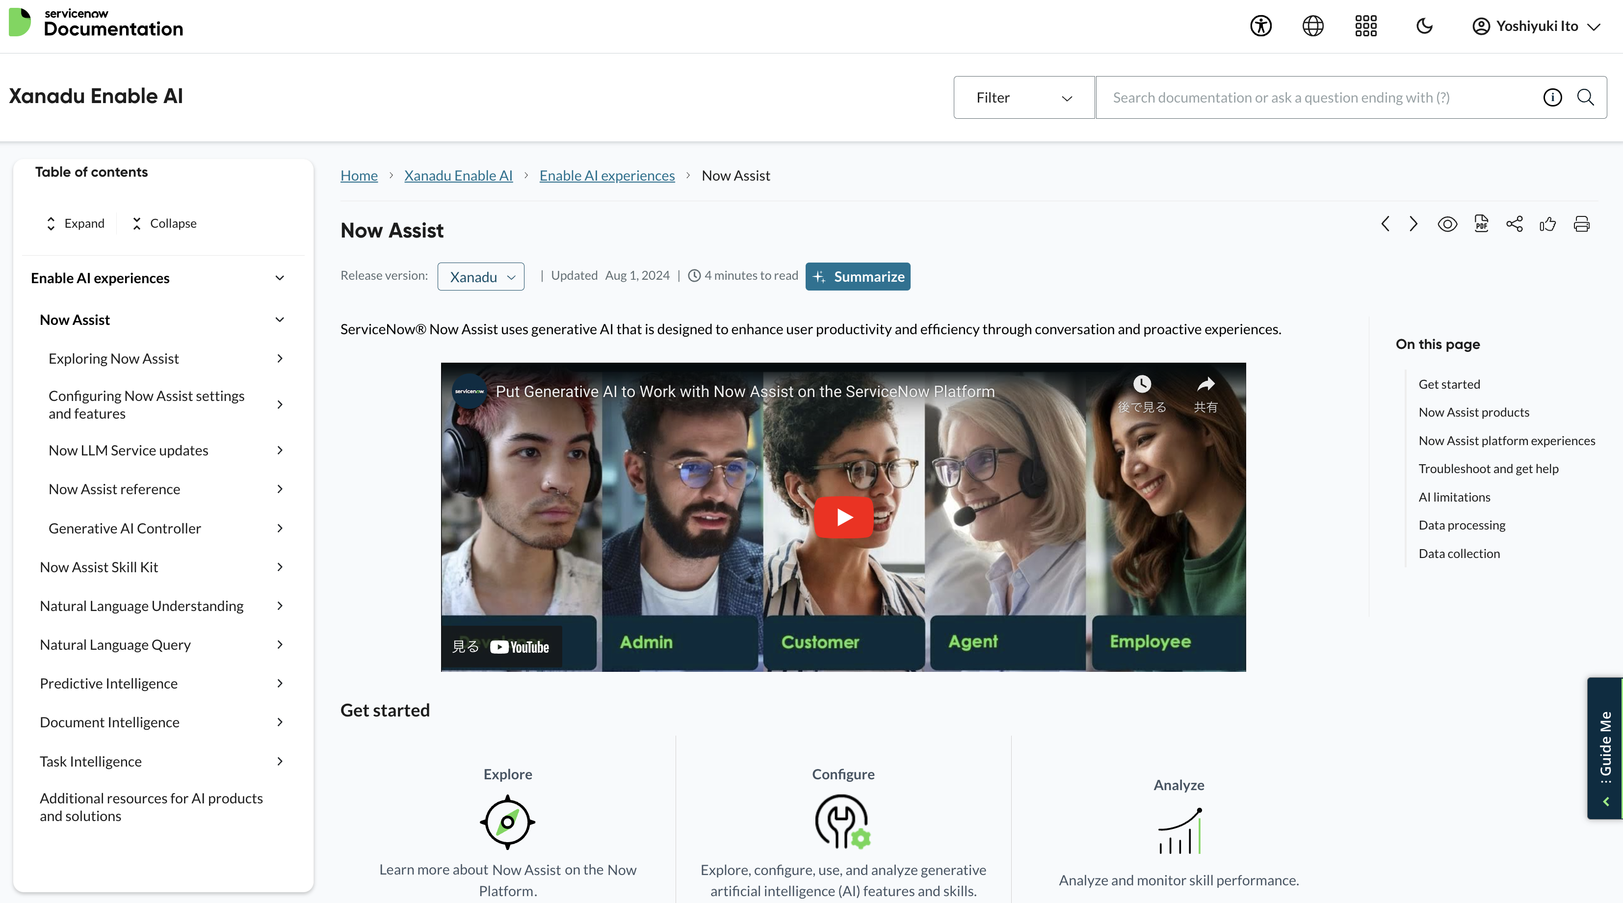Collapse the Guide Me side panel
Viewport: 1623px width, 903px height.
tap(1606, 801)
